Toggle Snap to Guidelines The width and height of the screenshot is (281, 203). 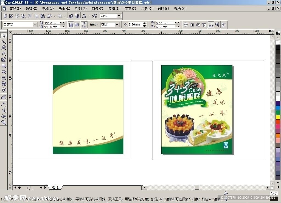(192, 25)
